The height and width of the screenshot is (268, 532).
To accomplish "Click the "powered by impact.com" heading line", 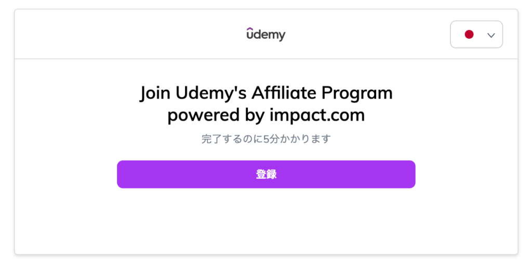I will tap(266, 115).
